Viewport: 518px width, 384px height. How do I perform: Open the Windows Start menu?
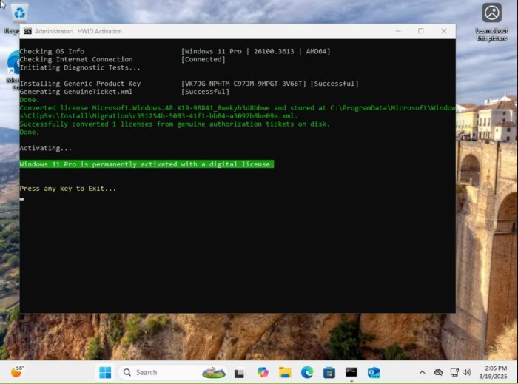[x=105, y=372]
